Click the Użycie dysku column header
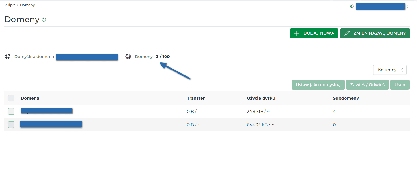417x175 pixels. click(261, 98)
